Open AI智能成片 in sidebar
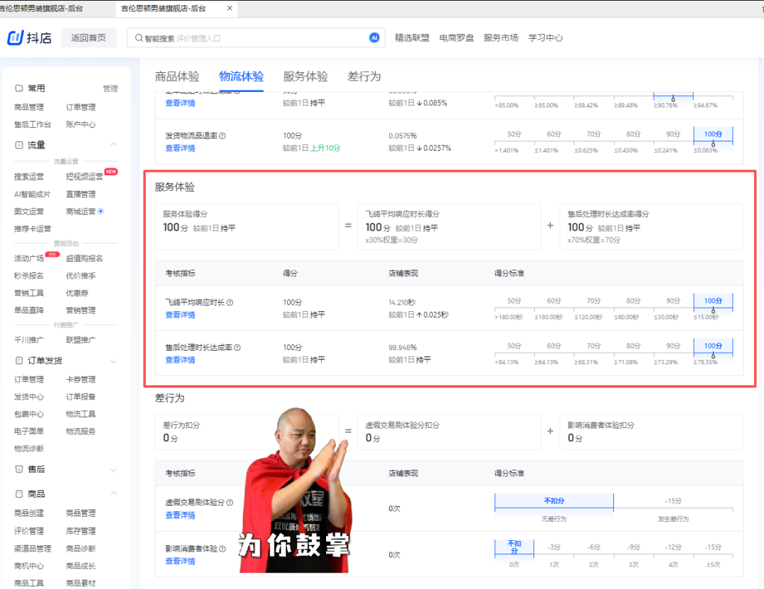Image resolution: width=764 pixels, height=589 pixels. pos(32,194)
